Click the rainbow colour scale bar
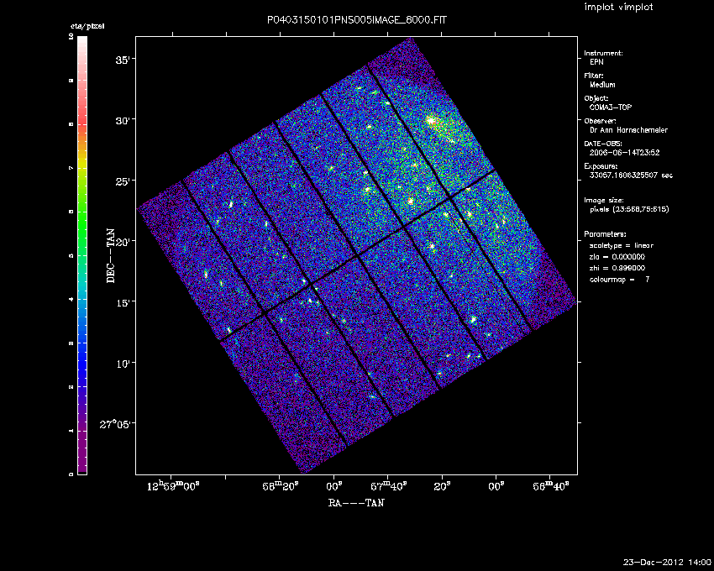Viewport: 714px width, 571px height. (x=82, y=255)
